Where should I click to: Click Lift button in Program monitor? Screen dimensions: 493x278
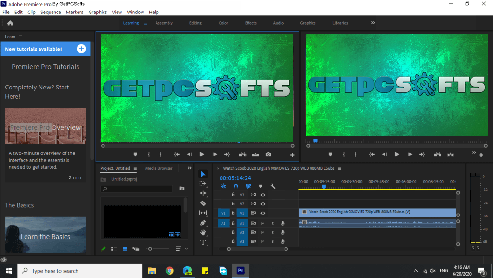coord(437,154)
